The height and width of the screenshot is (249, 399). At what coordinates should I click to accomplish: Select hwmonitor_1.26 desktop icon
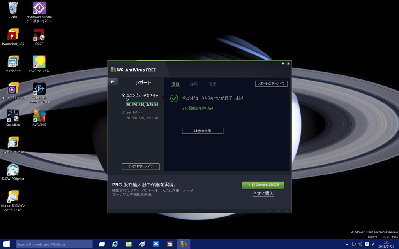(x=13, y=37)
